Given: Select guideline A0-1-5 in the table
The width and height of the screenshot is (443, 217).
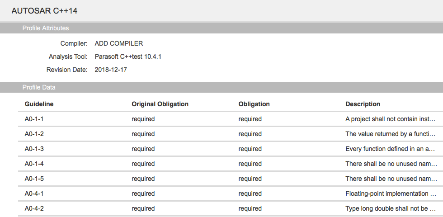Looking at the screenshot, I should (231, 179).
